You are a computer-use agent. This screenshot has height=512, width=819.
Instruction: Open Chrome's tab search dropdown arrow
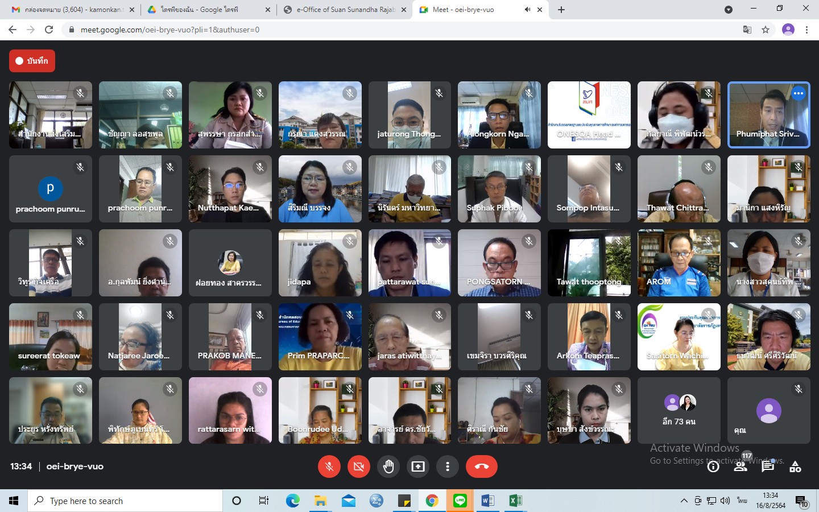(x=728, y=10)
